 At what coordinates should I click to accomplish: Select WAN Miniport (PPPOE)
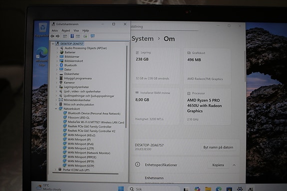click(x=82, y=157)
